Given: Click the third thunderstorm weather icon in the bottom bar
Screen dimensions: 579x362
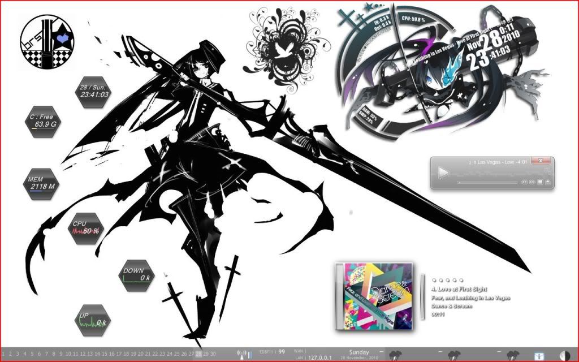Looking at the screenshot, I should (513, 355).
